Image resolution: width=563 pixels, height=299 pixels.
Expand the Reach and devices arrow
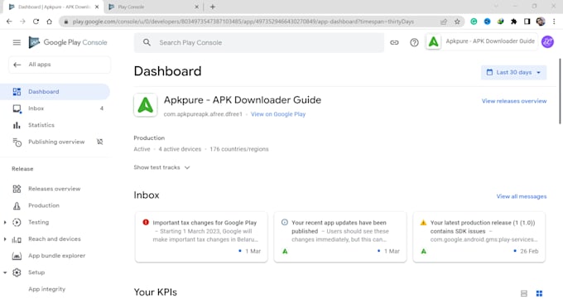(5, 239)
